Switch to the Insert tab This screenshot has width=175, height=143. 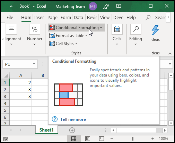point(39,18)
